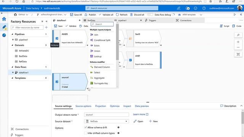
Task: Collapse the Data flows tree section
Action: pos(12,67)
